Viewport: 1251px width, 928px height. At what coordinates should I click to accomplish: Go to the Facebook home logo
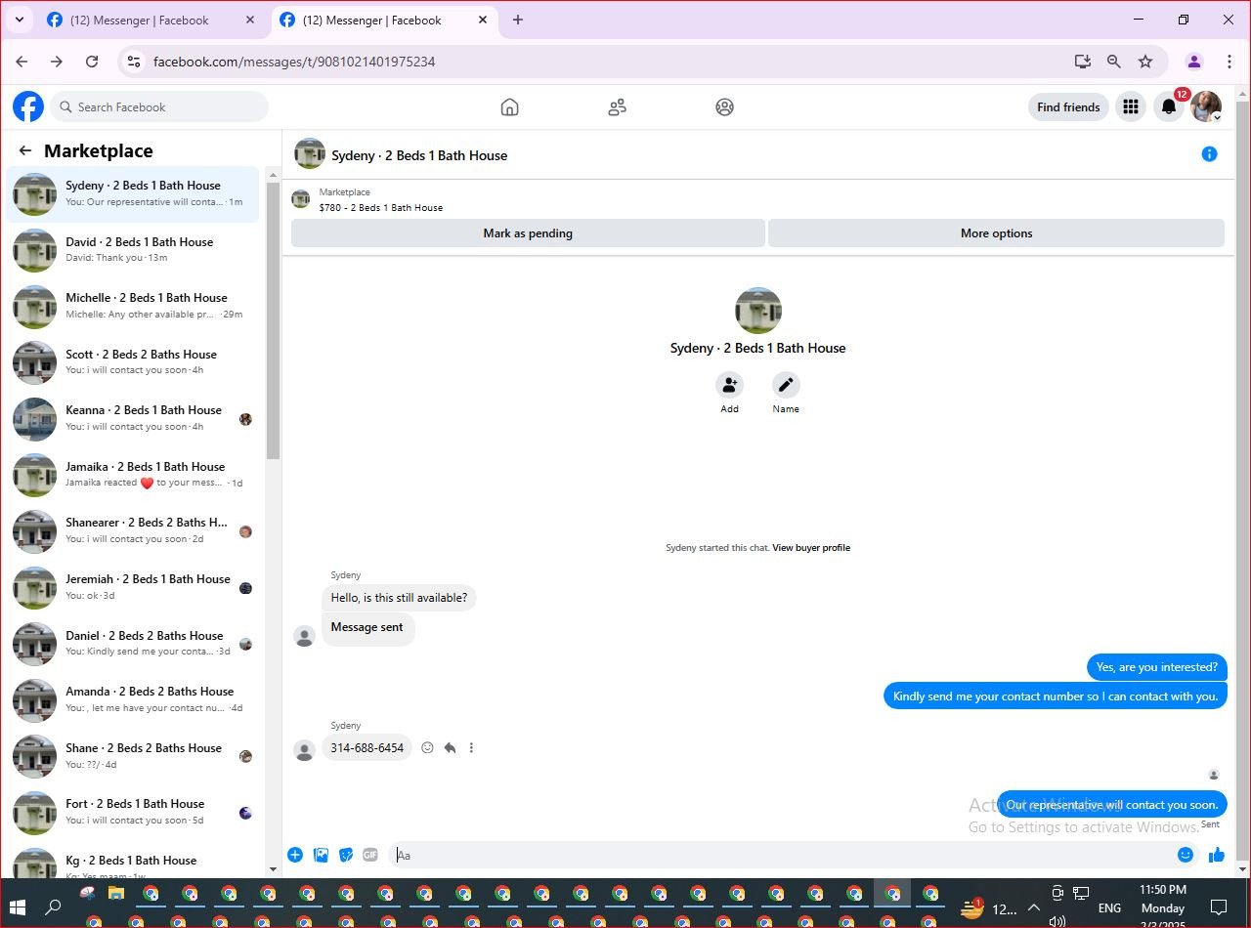pos(28,106)
